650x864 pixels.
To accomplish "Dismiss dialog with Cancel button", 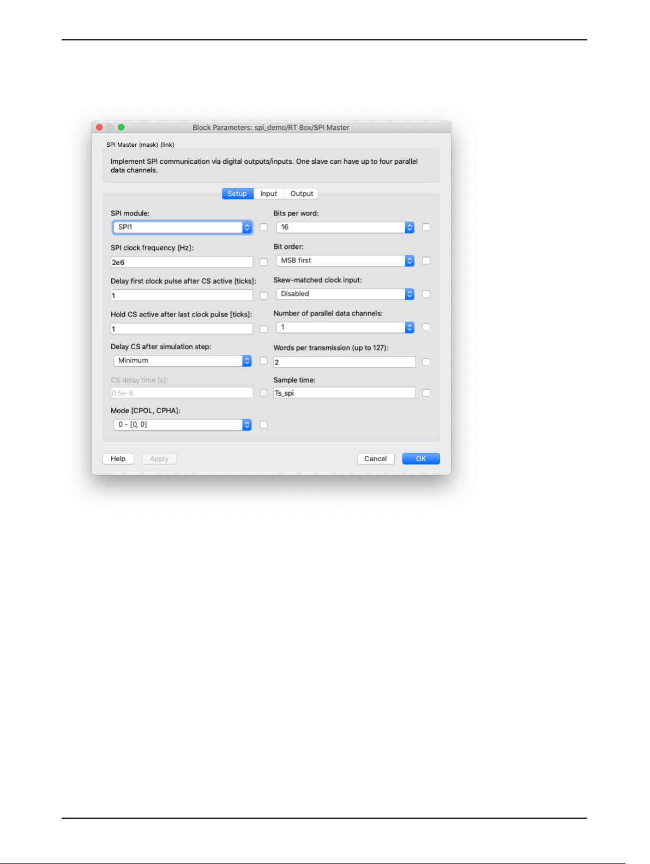I will [x=376, y=458].
